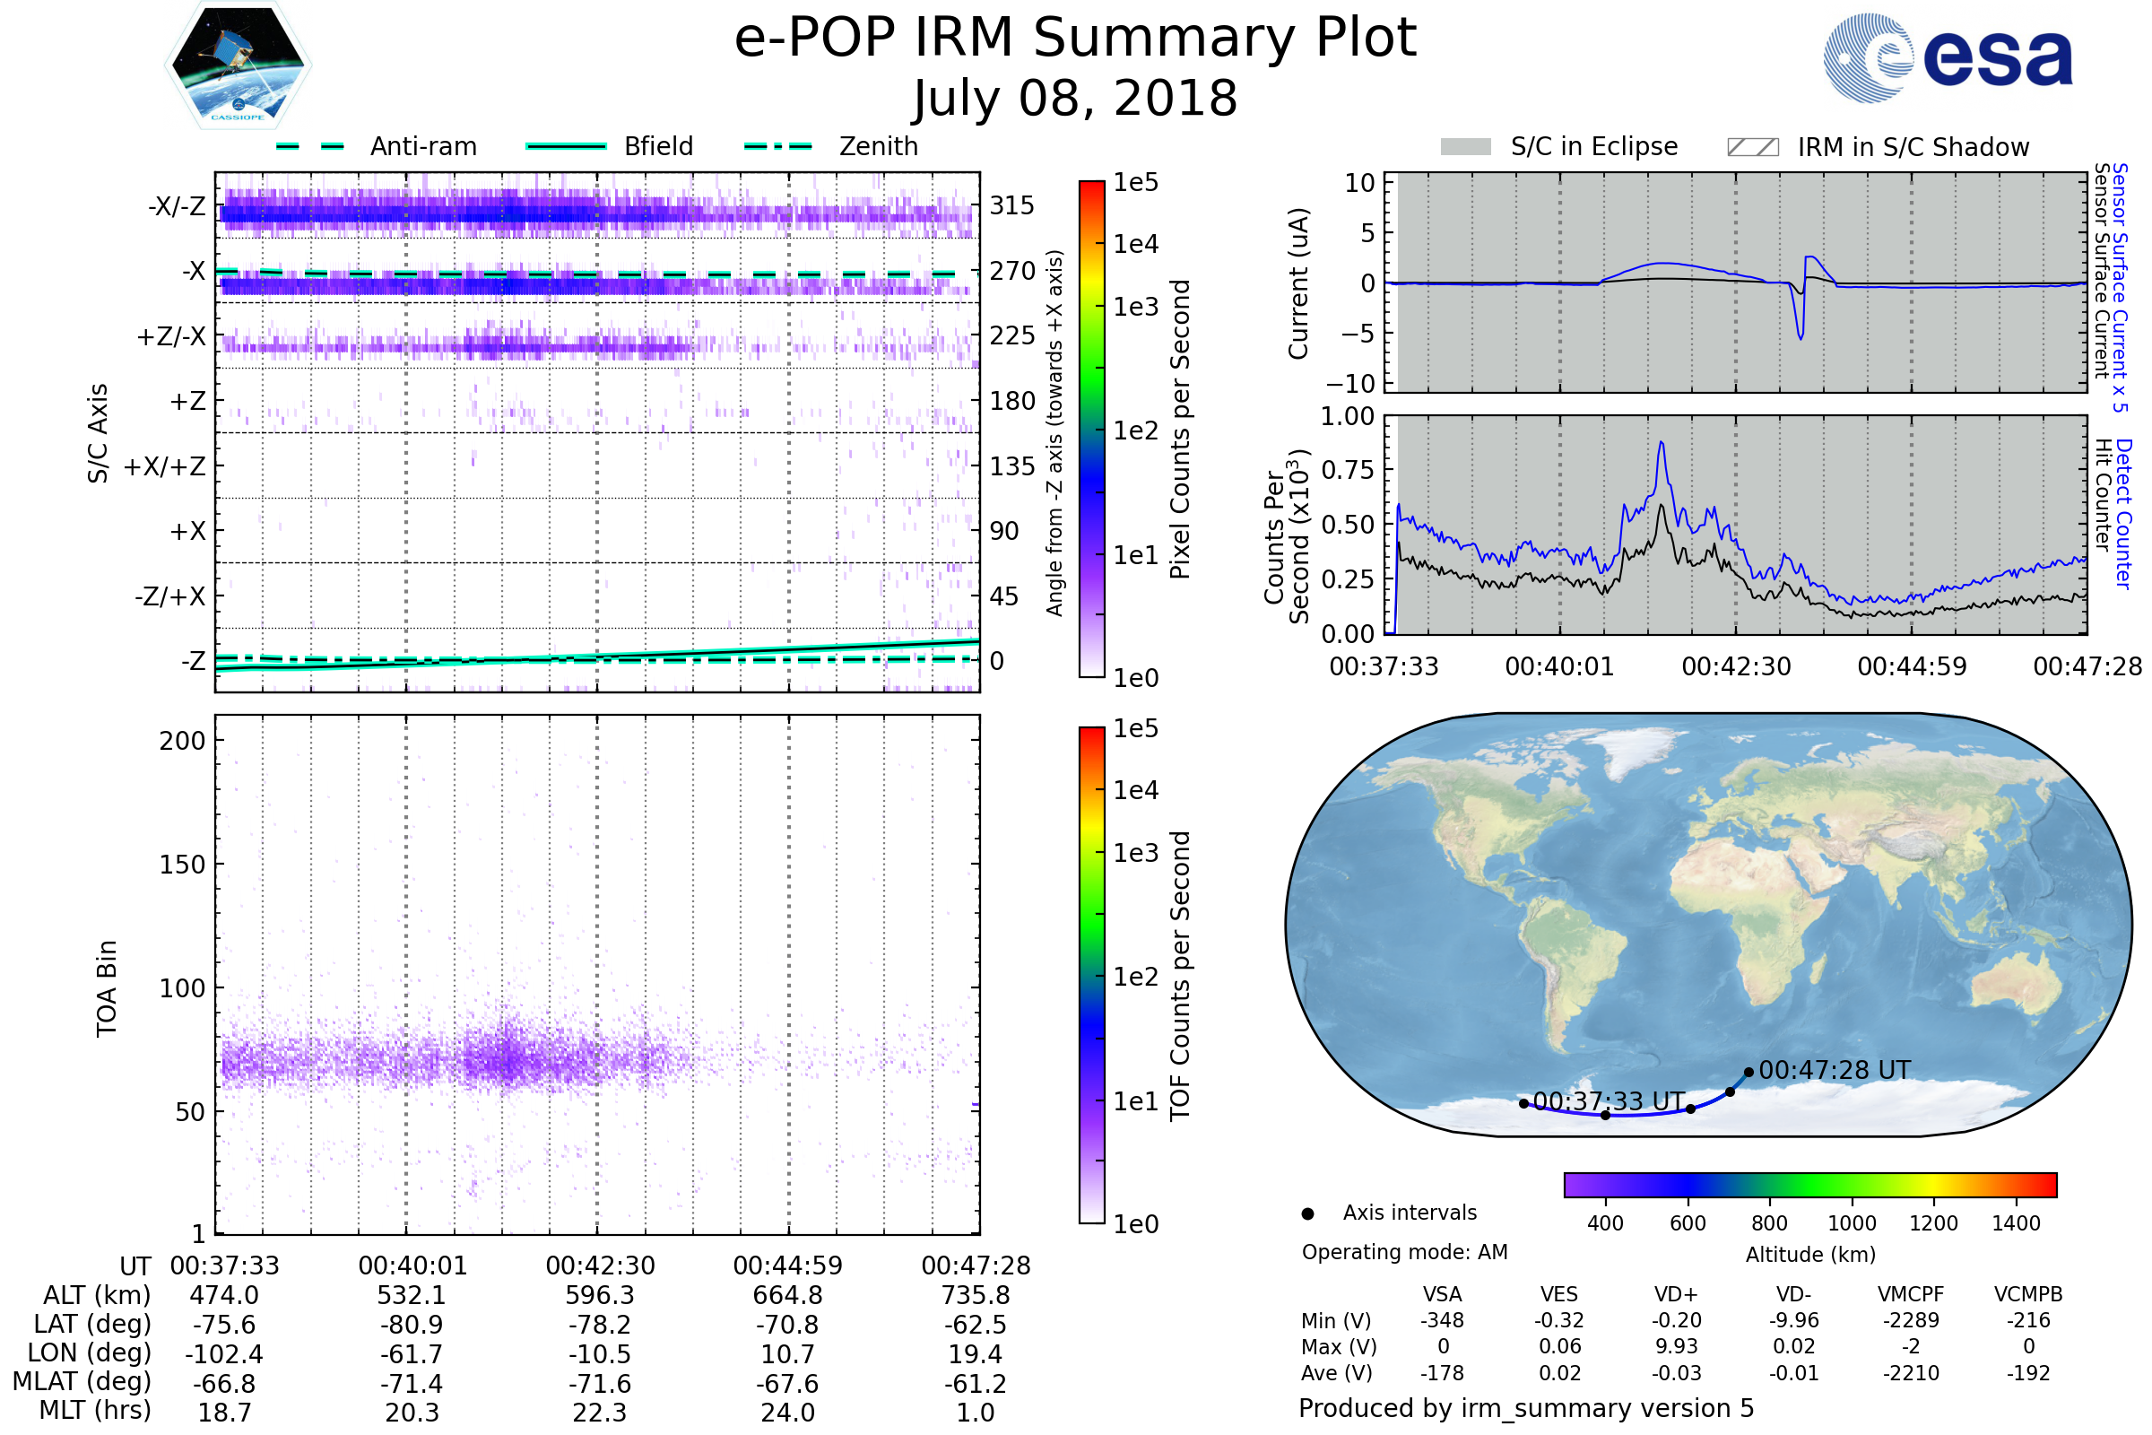The width and height of the screenshot is (2152, 1435).
Task: Click the VMCPF voltage column header
Action: tap(1911, 1294)
